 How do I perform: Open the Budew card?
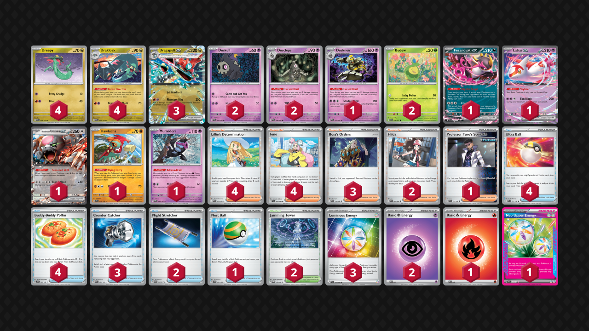pos(412,85)
